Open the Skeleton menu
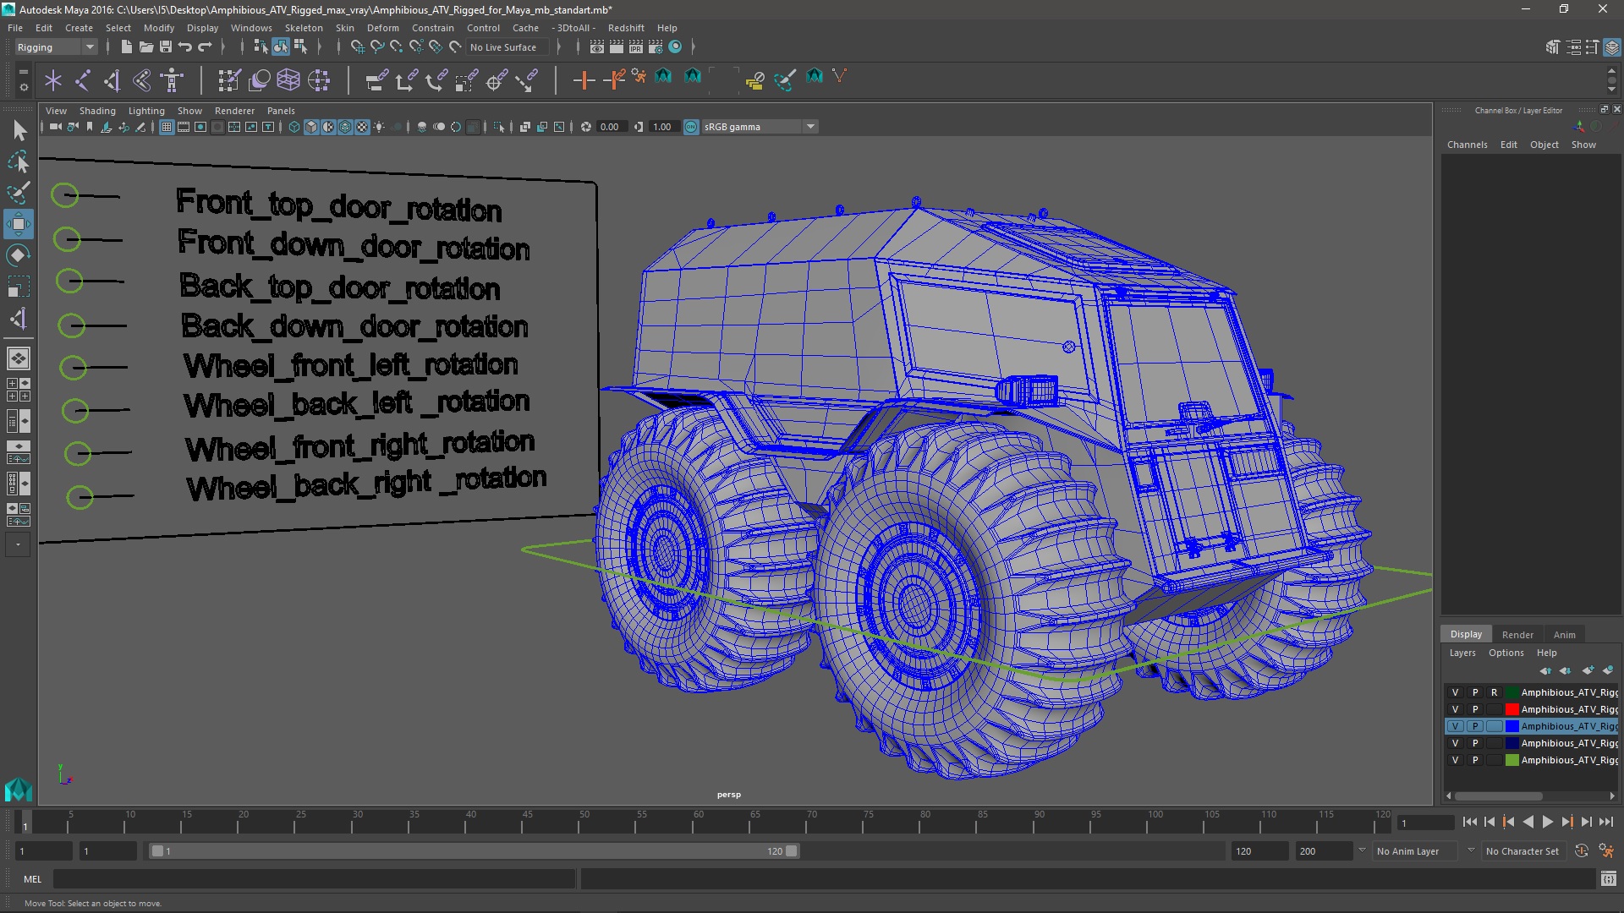The width and height of the screenshot is (1624, 913). pyautogui.click(x=303, y=28)
